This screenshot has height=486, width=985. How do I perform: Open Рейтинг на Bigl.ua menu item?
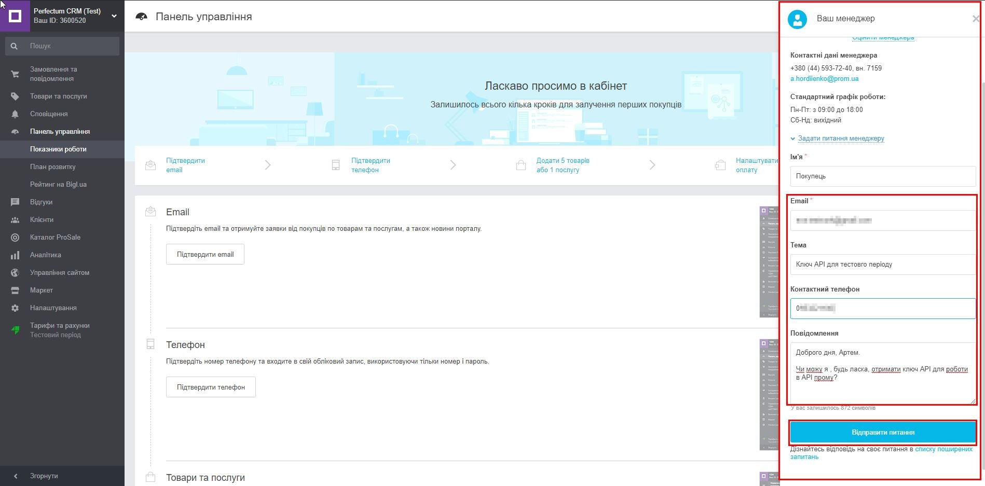[x=58, y=185]
